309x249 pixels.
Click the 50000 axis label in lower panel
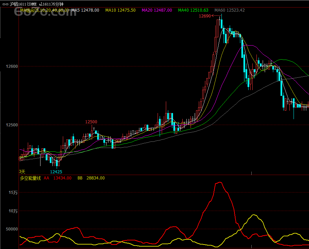click(11, 229)
